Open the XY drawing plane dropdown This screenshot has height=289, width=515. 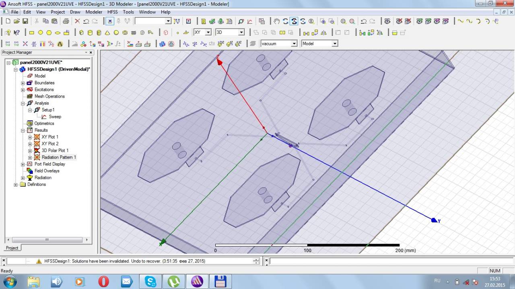point(208,32)
